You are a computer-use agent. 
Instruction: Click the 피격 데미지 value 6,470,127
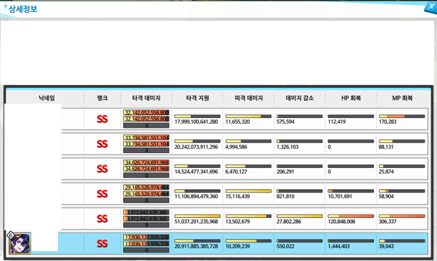coord(236,172)
